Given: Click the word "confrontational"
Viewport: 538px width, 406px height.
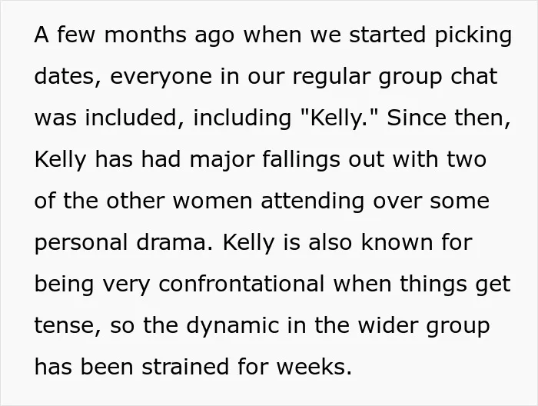Looking at the screenshot, I should coord(241,285).
